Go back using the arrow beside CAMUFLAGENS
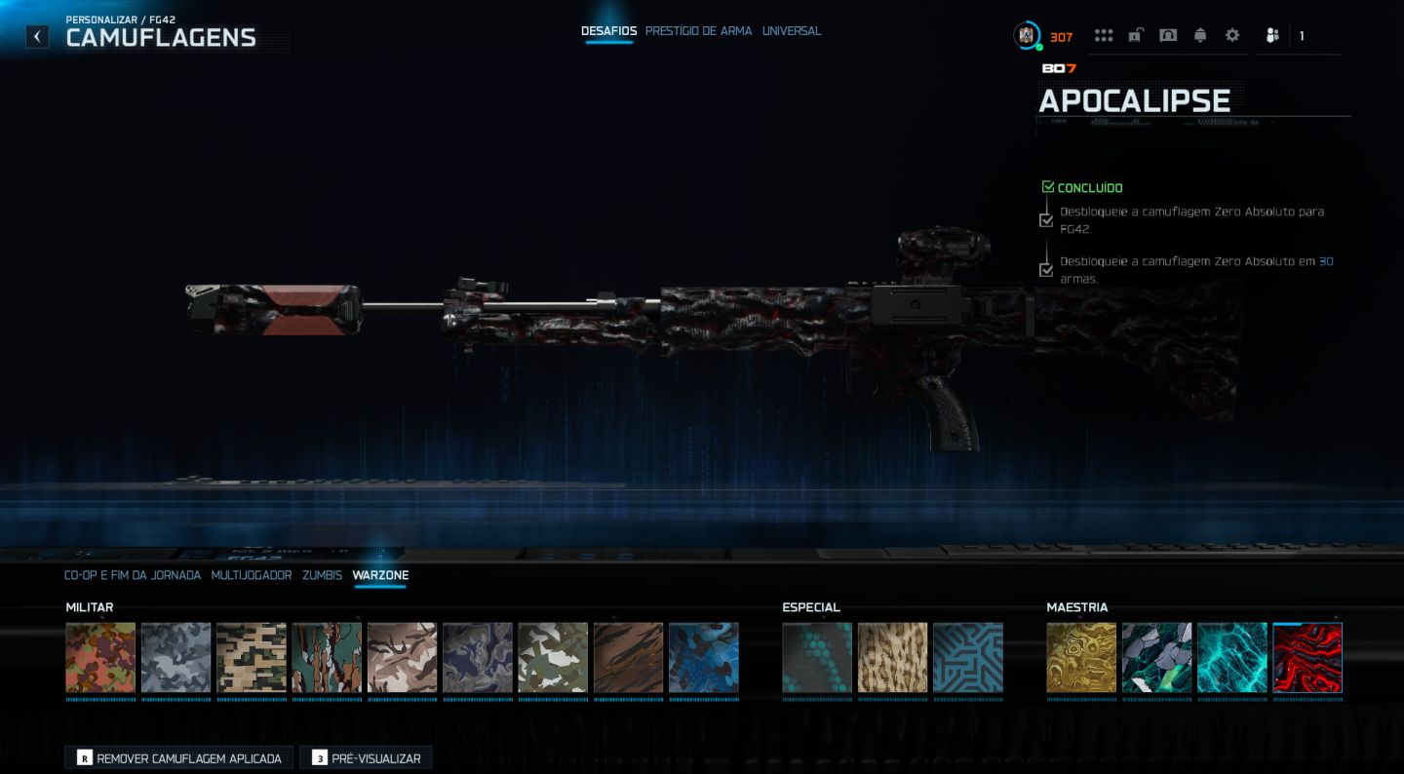 [37, 37]
